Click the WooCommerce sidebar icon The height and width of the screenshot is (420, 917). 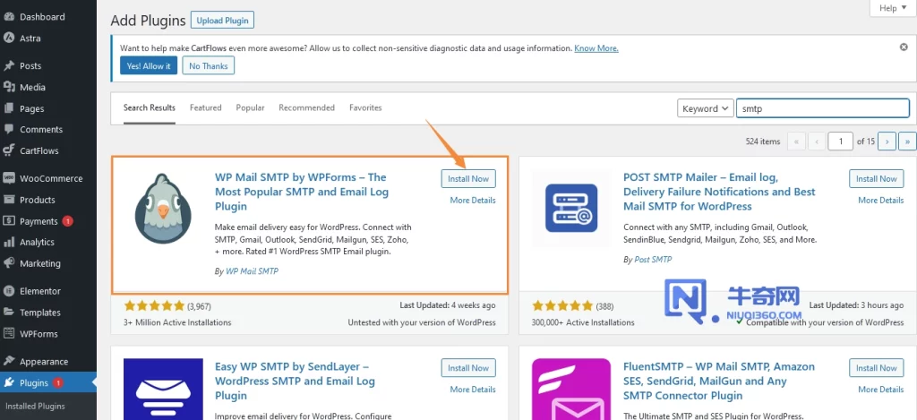(x=9, y=178)
